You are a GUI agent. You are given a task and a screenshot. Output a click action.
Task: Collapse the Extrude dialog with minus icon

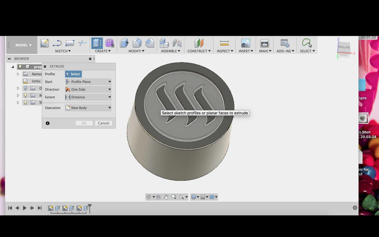(45, 67)
